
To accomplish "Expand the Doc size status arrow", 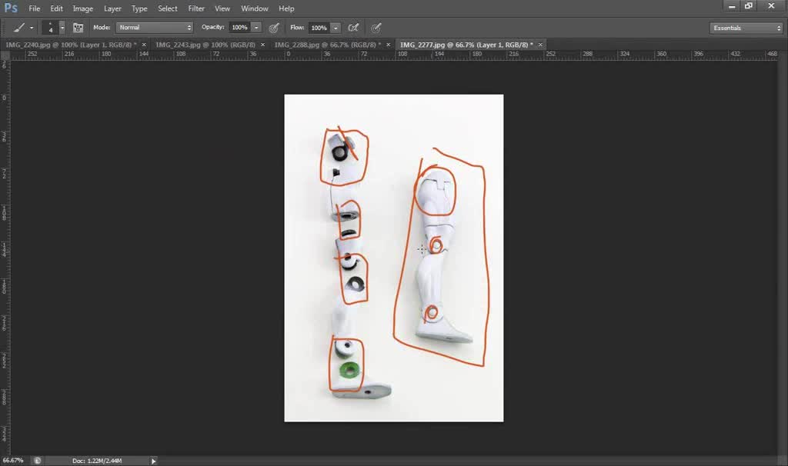I will click(153, 461).
